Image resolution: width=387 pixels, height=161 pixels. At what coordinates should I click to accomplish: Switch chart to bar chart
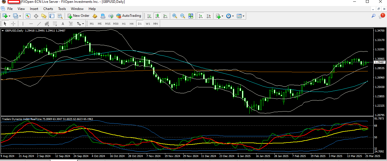pos(149,16)
